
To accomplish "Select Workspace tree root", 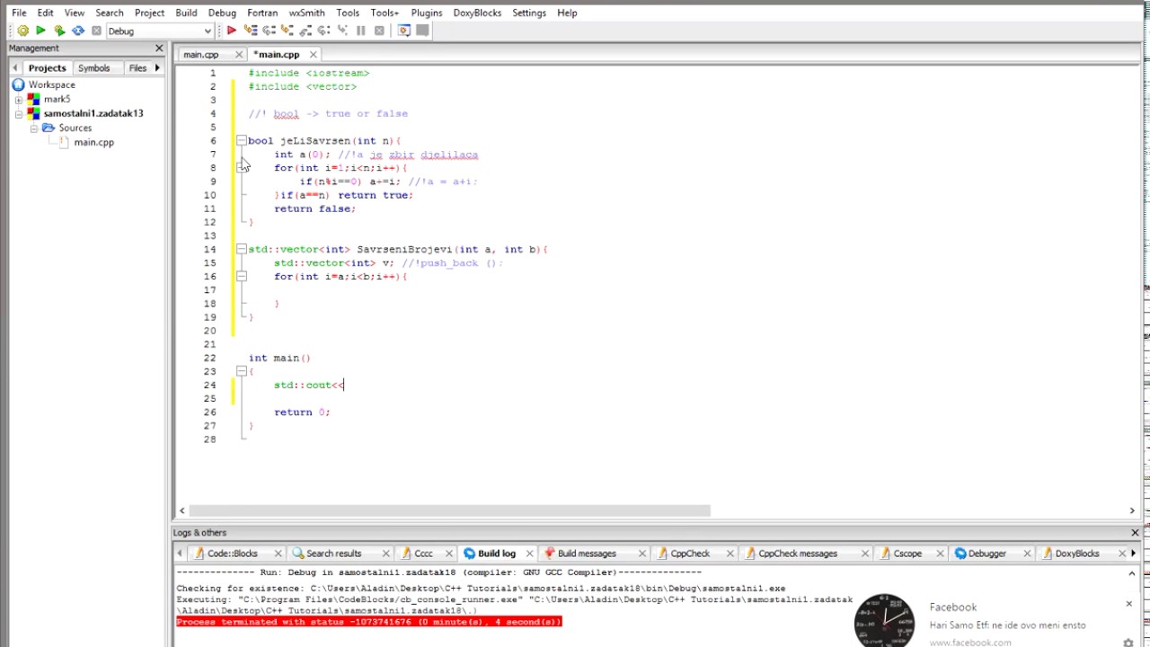I will tap(51, 84).
